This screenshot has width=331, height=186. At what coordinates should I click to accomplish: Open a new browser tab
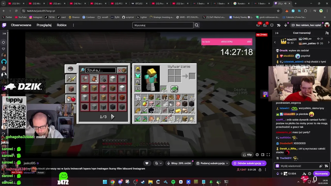point(296,4)
